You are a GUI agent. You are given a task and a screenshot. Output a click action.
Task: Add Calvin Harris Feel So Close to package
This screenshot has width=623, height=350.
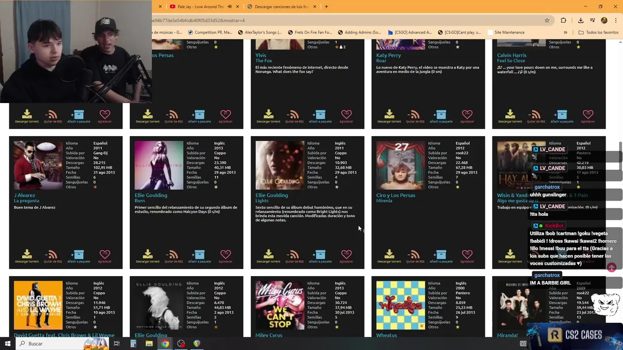(561, 116)
